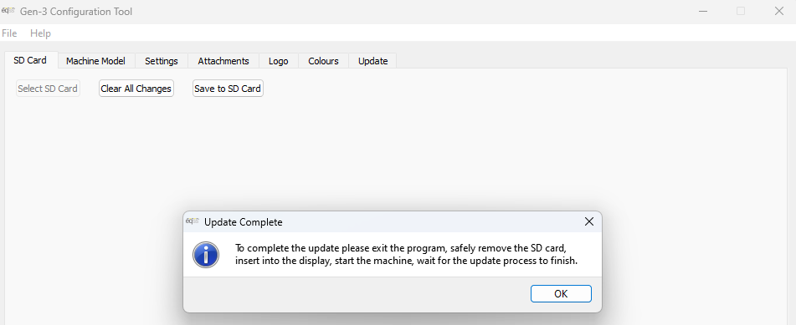Switch to the SD Card tab

click(30, 60)
